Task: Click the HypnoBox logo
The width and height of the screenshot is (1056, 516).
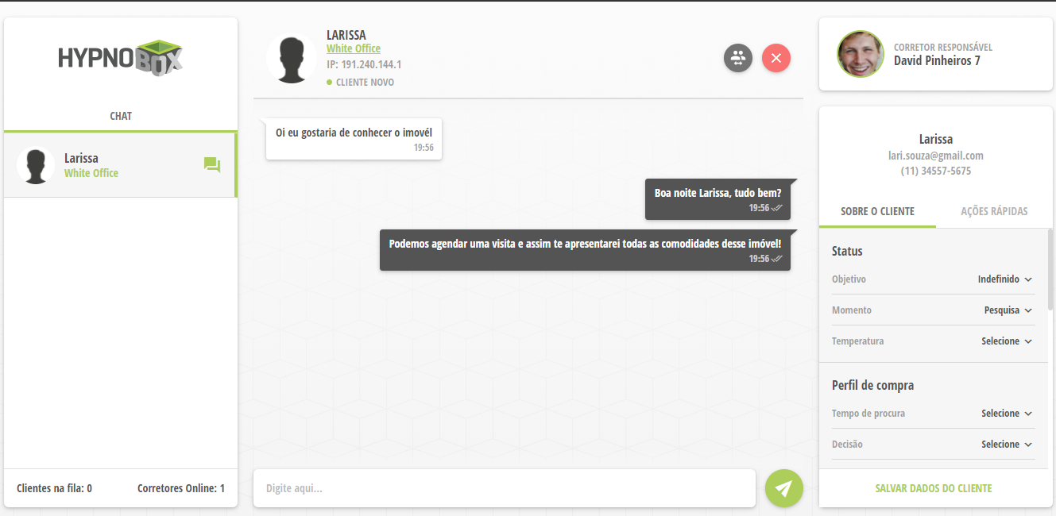Action: point(121,58)
